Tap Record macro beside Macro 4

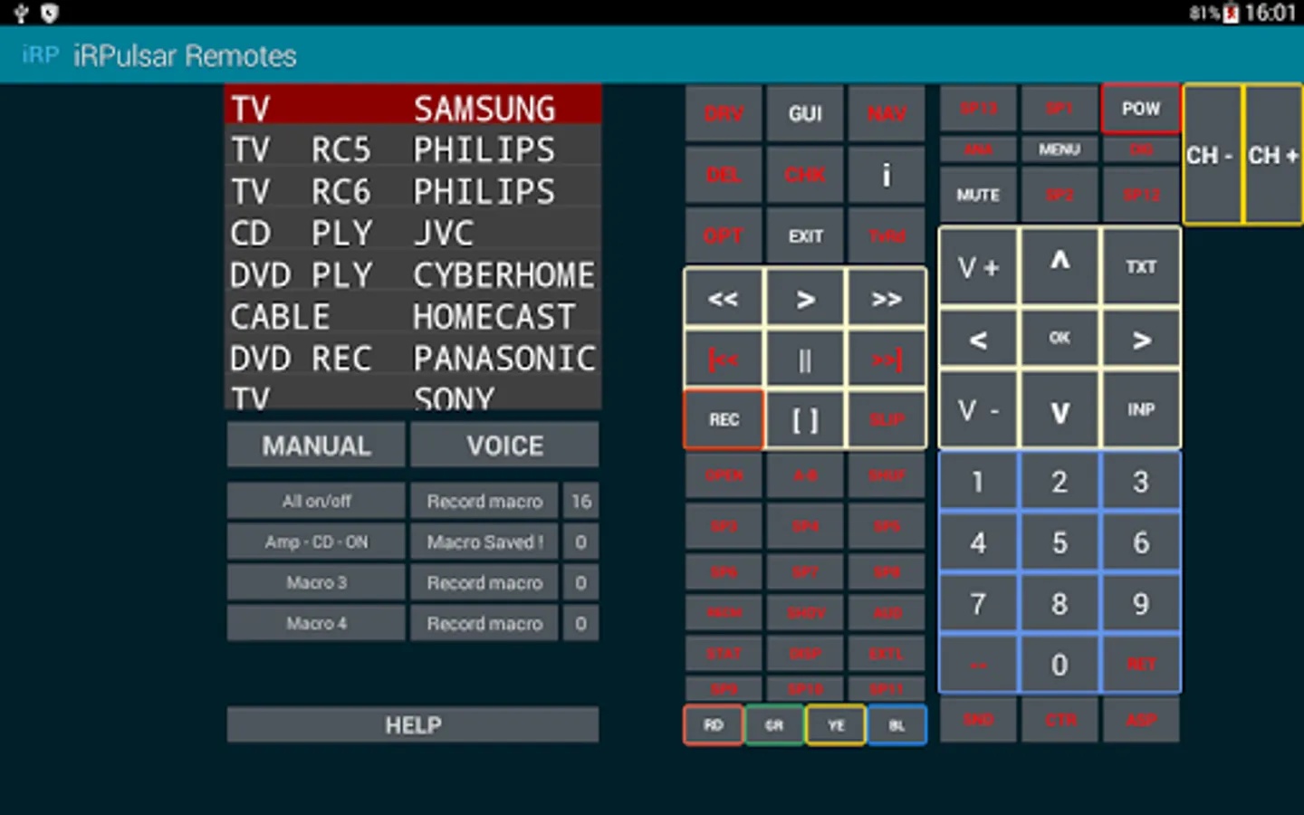pyautogui.click(x=484, y=623)
